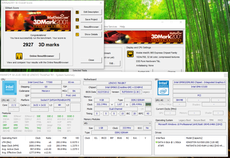Click the Dual-Channel mode value
Image resolution: width=230 pixels, height=158 pixels.
tap(116, 109)
